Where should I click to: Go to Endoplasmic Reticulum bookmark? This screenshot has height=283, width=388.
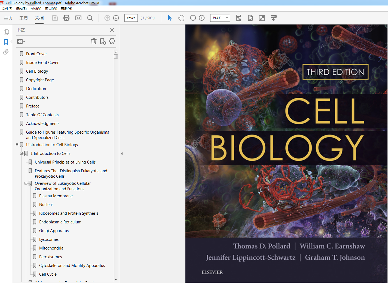point(60,222)
